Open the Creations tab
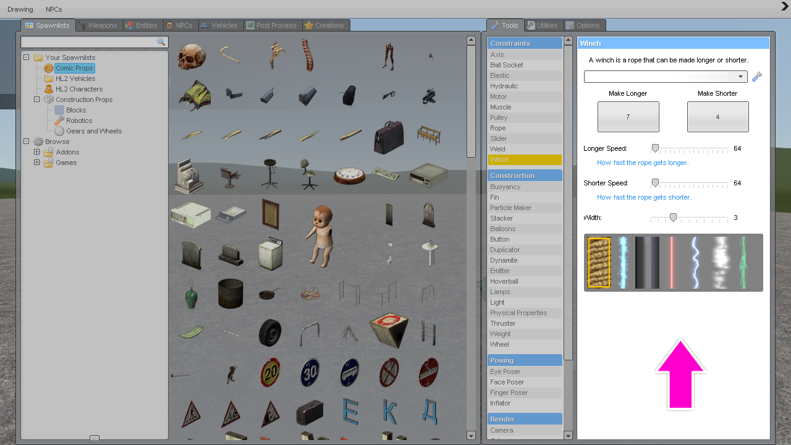791x445 pixels. coord(324,25)
